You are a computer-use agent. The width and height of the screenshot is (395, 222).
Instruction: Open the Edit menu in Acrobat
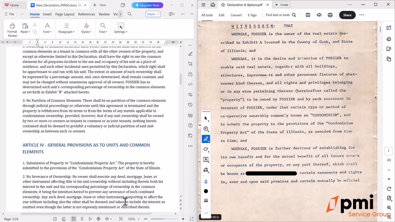tap(222, 15)
